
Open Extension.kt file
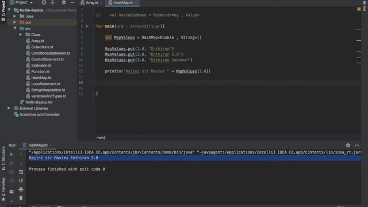[x=41, y=65]
